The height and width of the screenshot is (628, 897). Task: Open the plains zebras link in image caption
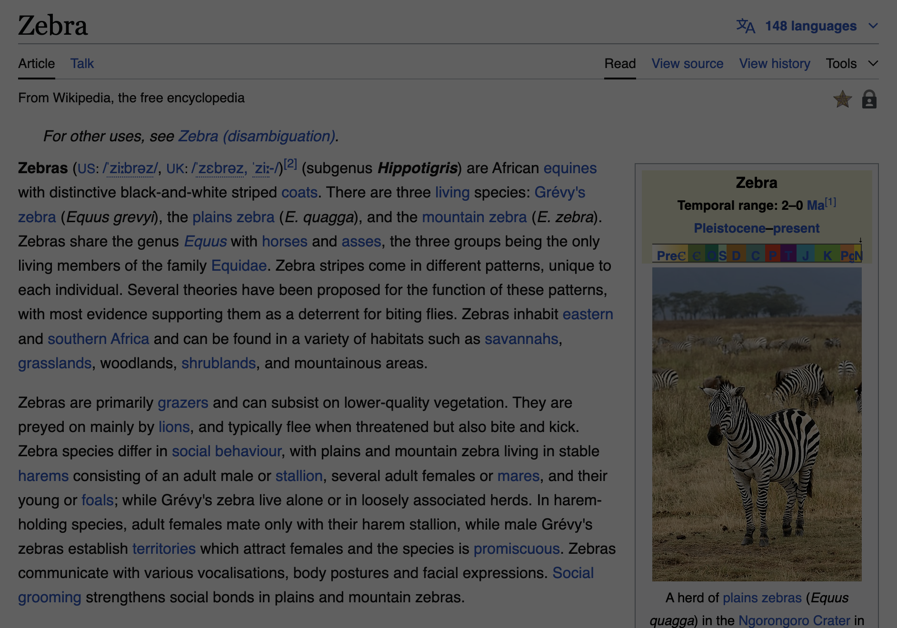coord(762,598)
